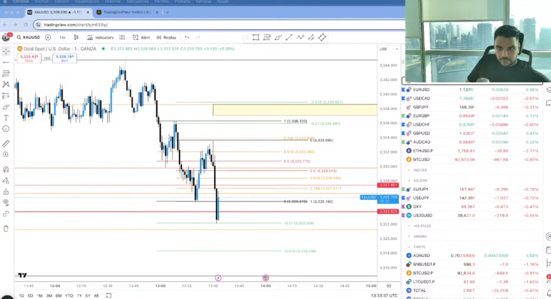Expand the INDICES watchlist section
Image resolution: width=551 pixels, height=299 pixels.
click(409, 170)
